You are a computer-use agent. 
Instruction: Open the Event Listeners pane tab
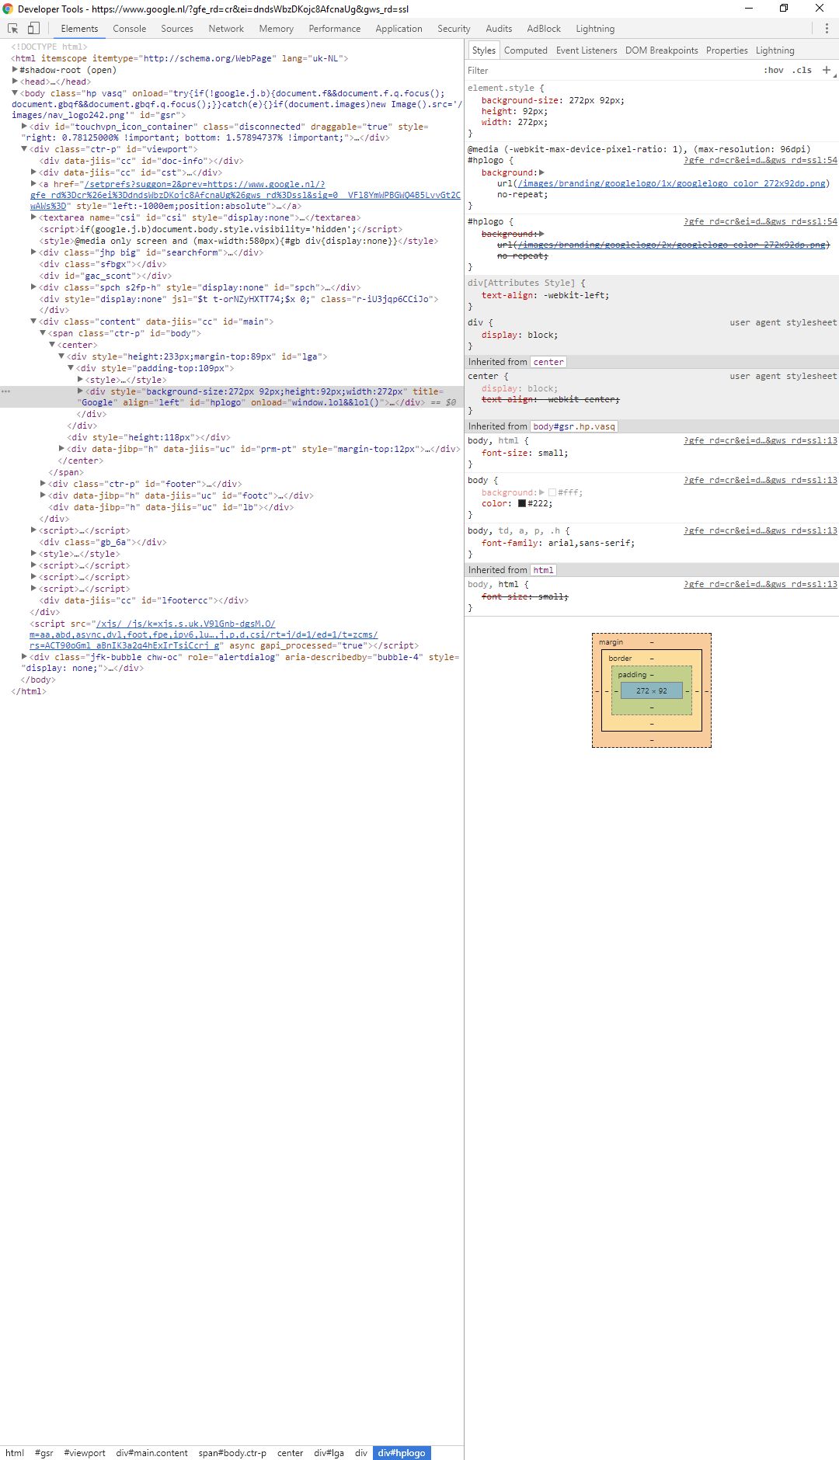tap(587, 50)
